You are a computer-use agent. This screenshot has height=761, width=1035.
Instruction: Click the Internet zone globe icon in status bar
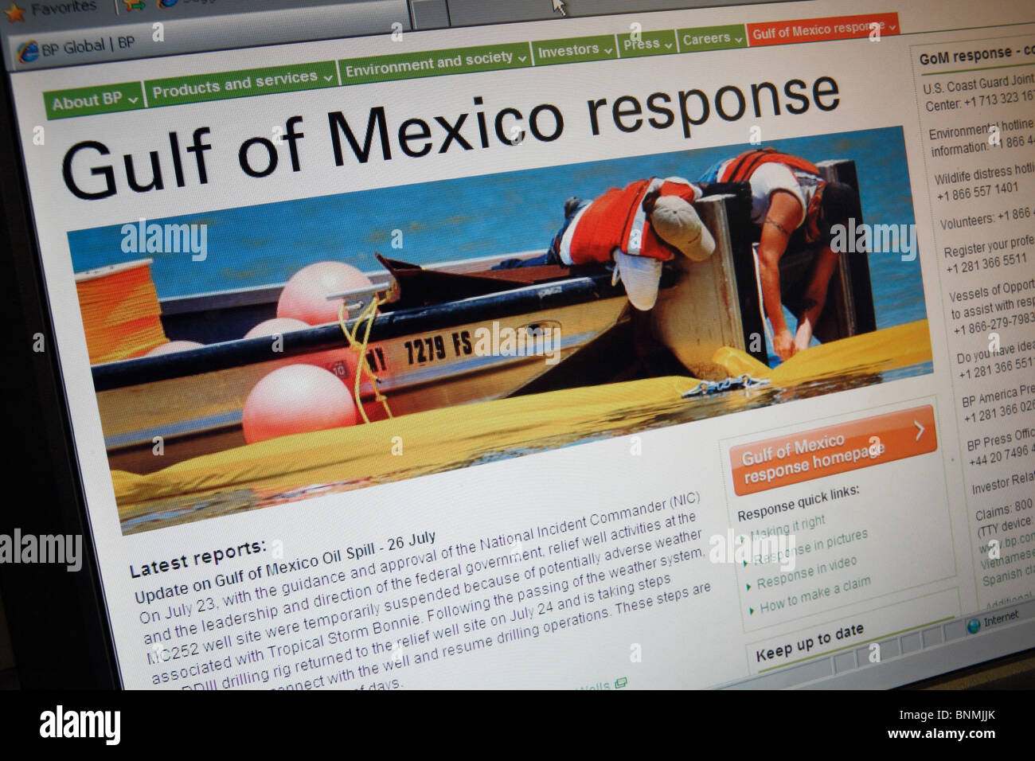[973, 626]
